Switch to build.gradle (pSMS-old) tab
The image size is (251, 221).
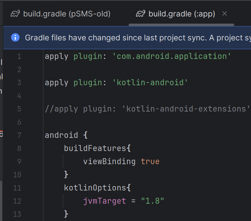(67, 14)
